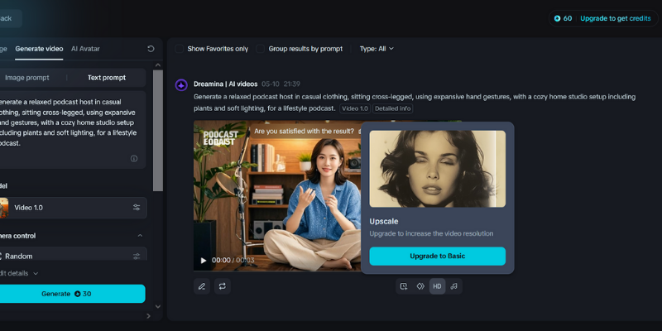Select the Image prompt tab
This screenshot has height=331, width=662.
[x=27, y=78]
